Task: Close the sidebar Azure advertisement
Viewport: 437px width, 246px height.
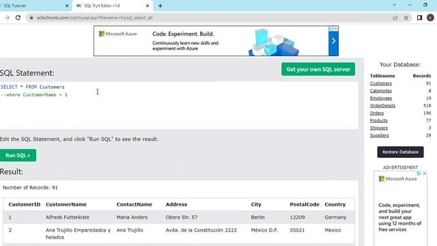Action: [x=425, y=174]
